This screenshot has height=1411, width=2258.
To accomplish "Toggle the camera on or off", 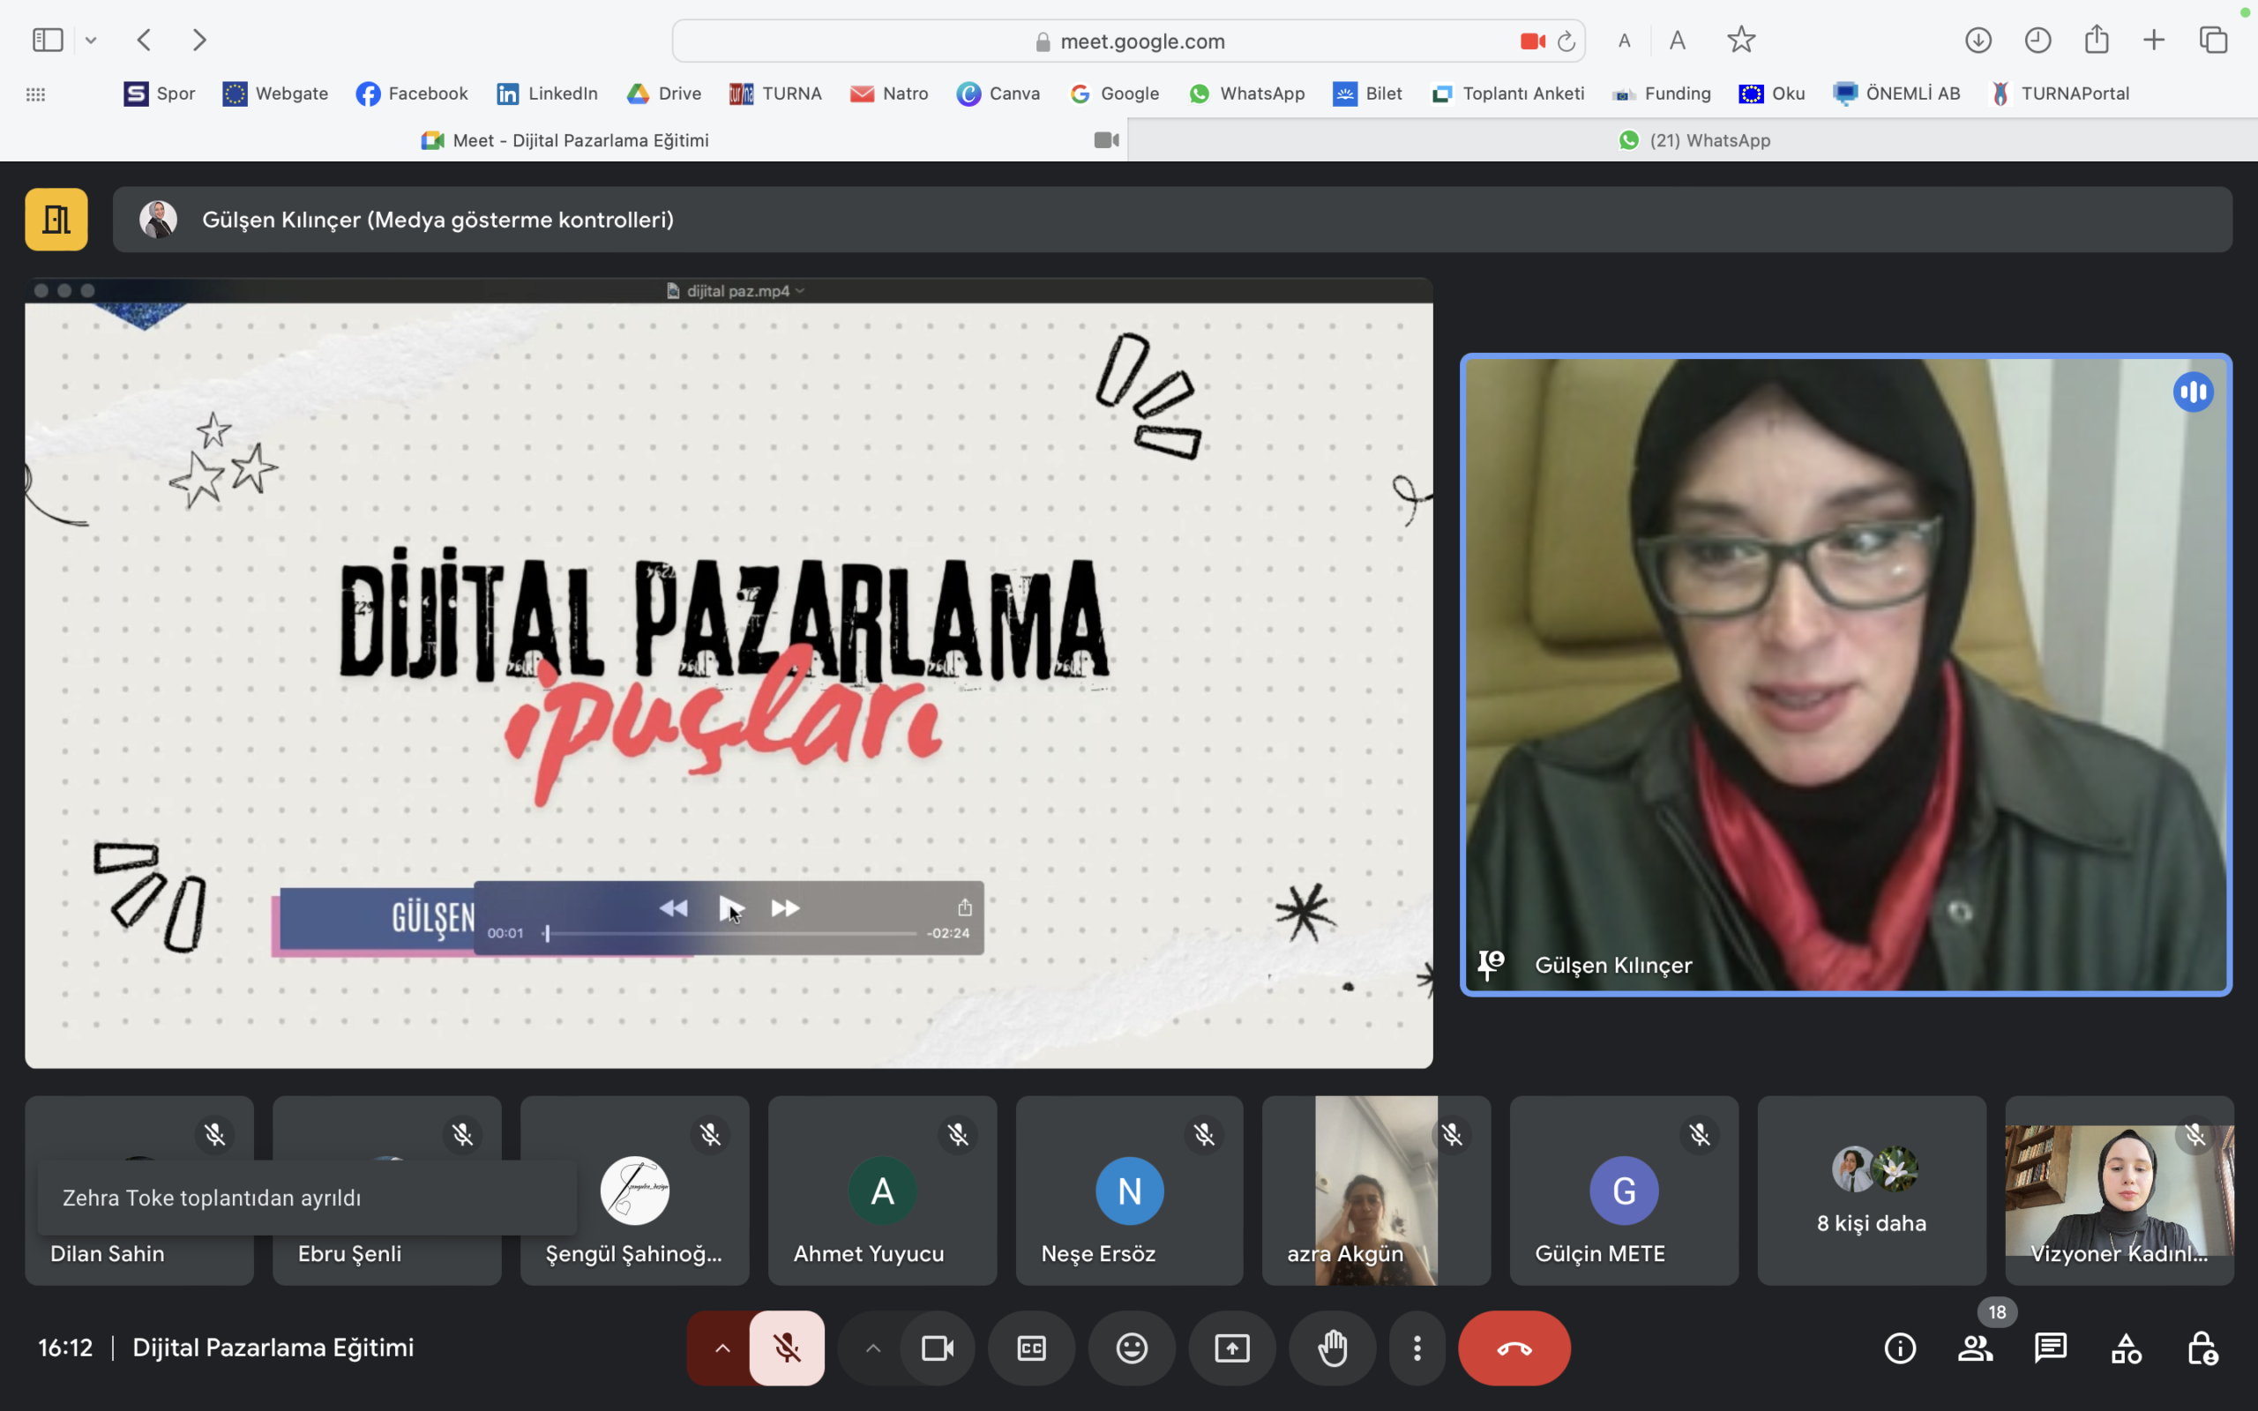I will click(937, 1348).
